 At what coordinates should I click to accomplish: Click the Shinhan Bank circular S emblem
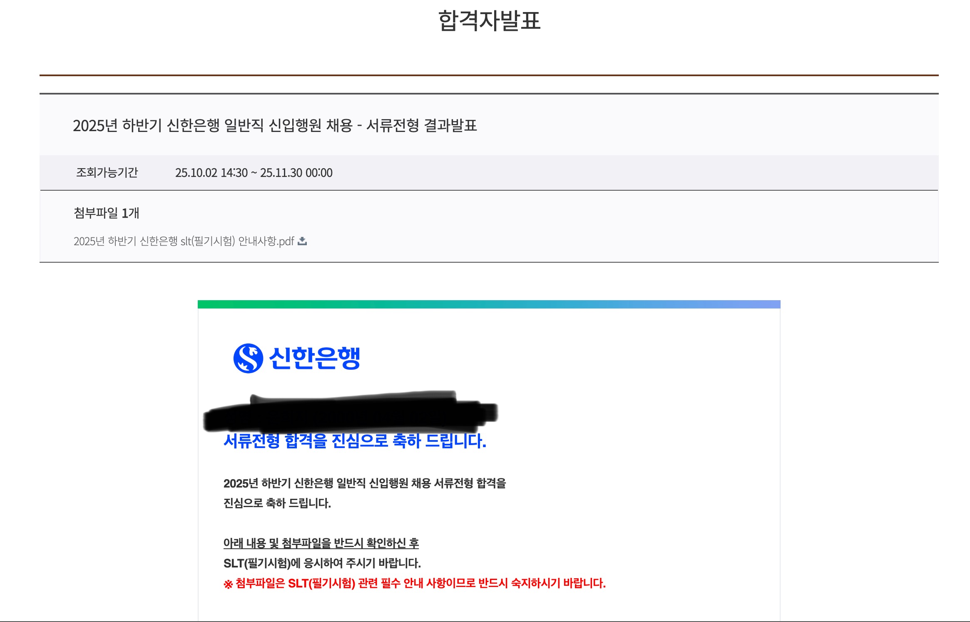coord(248,358)
